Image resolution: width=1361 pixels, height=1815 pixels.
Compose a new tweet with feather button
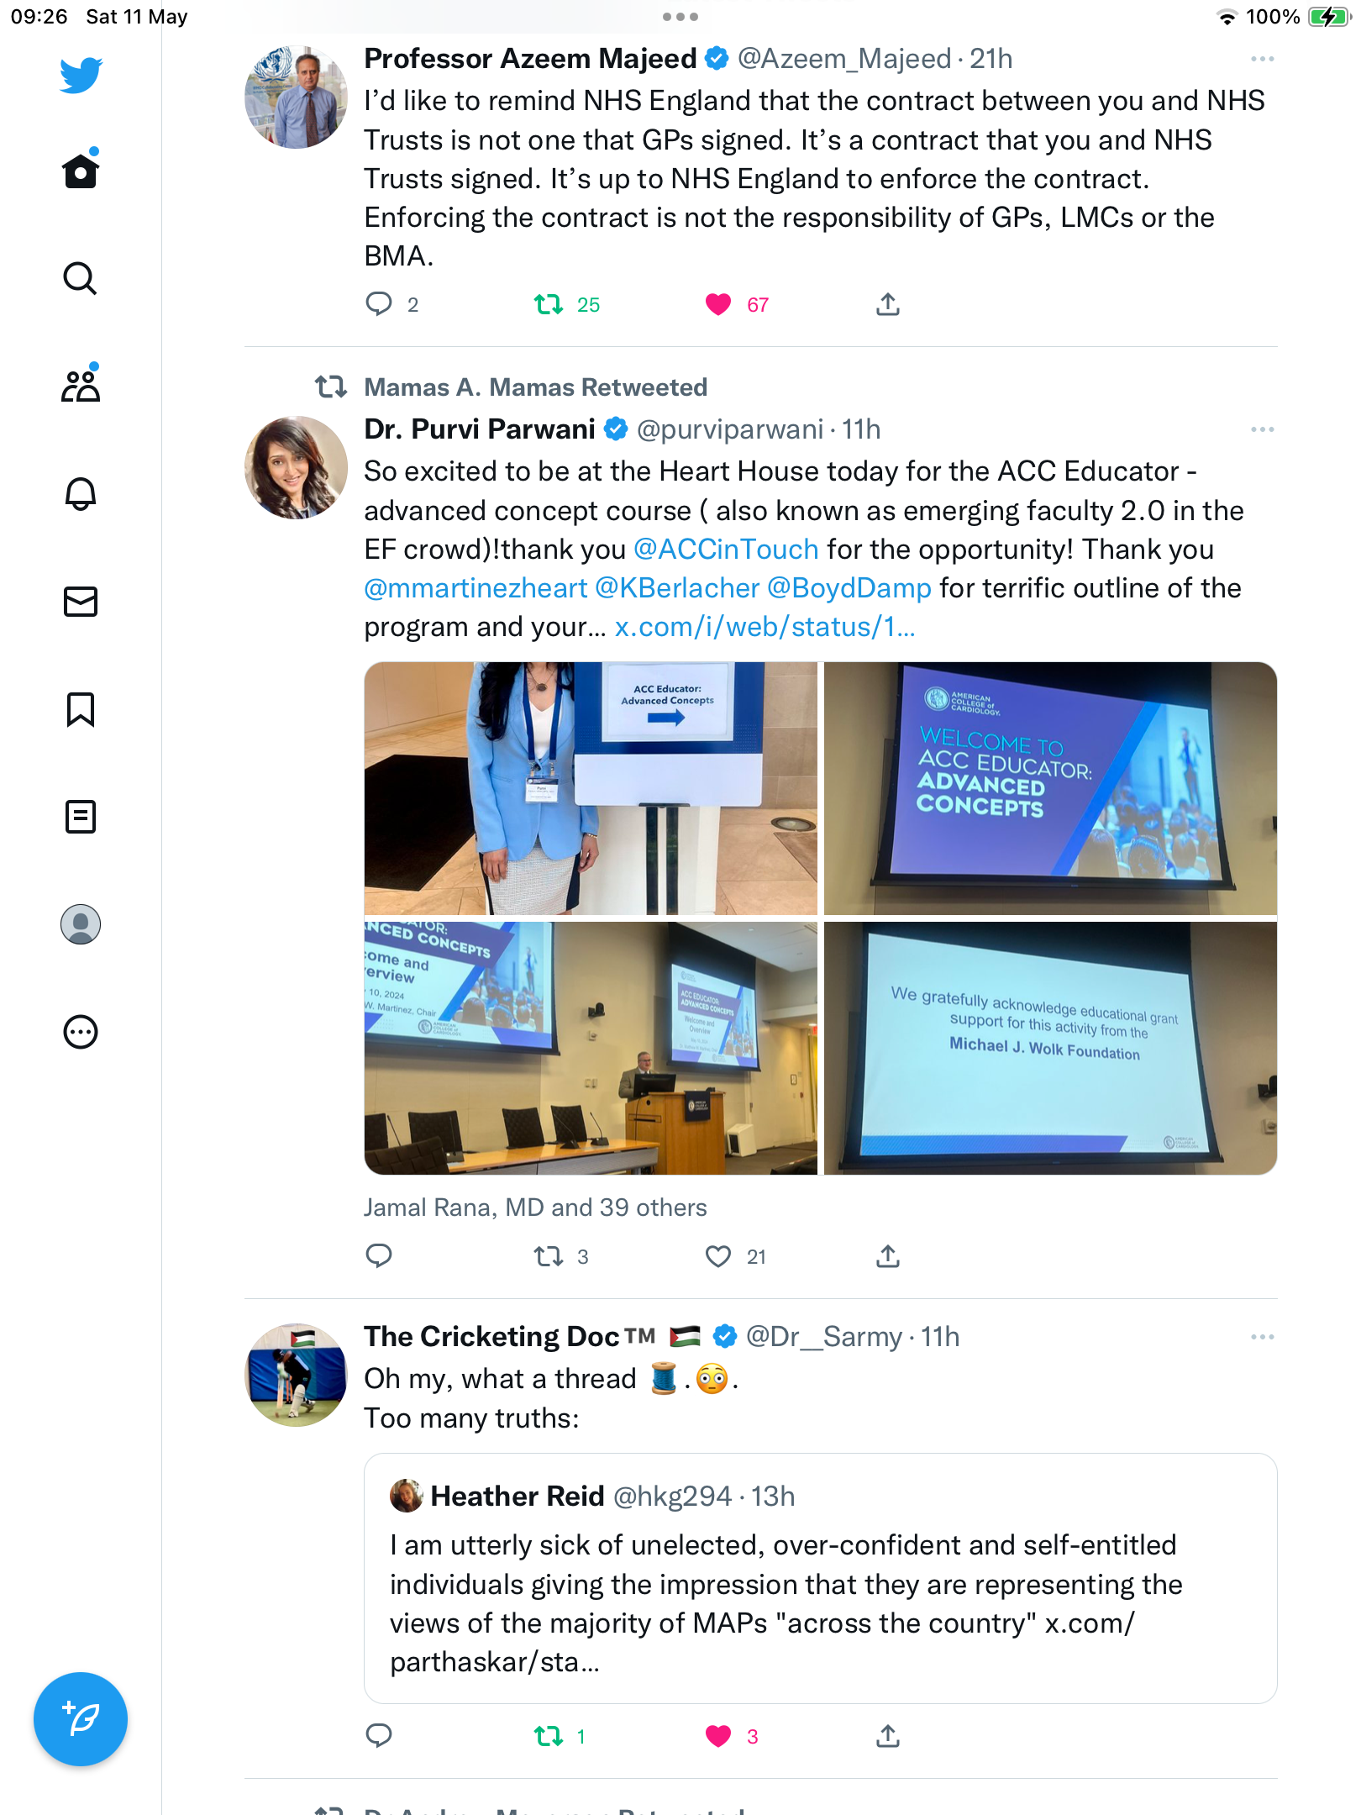tap(81, 1719)
